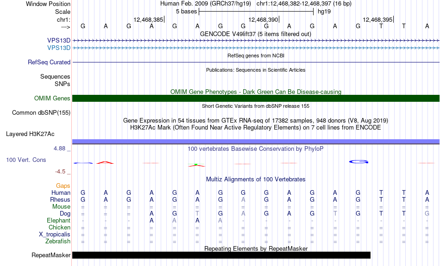The height and width of the screenshot is (266, 440).
Task: Click the purple Layered H3K27Ac signal bar
Action: 256,142
